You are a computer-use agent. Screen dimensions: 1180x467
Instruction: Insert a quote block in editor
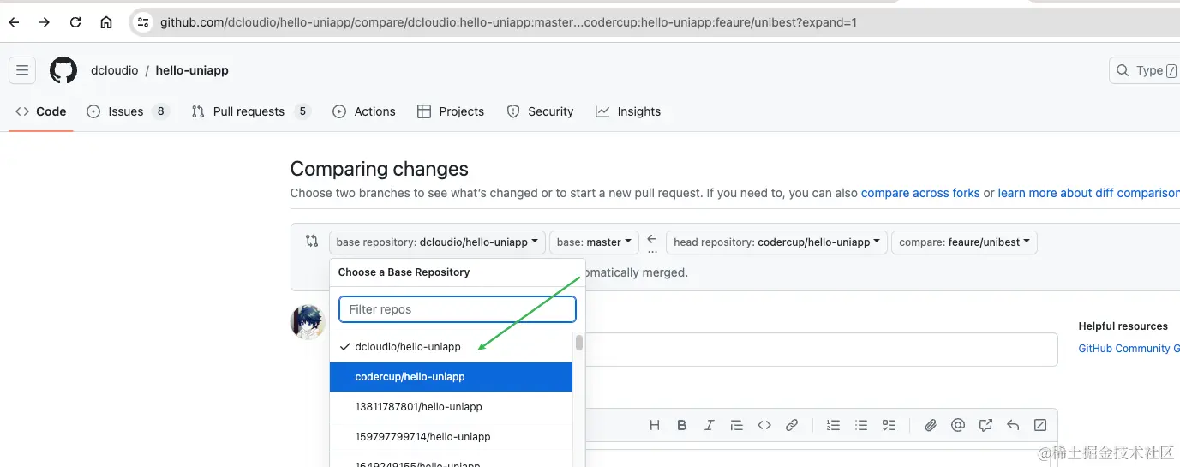pos(737,425)
